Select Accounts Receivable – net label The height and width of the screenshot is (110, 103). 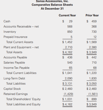[x=21, y=26]
